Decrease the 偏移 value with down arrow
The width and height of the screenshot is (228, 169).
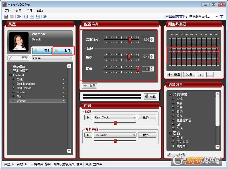[x=152, y=58]
